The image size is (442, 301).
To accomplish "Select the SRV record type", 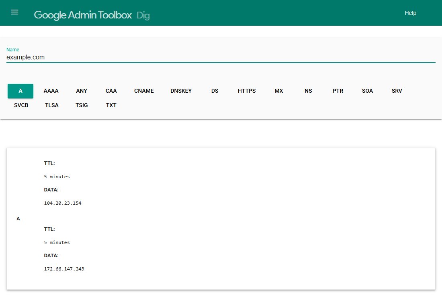I will point(397,91).
